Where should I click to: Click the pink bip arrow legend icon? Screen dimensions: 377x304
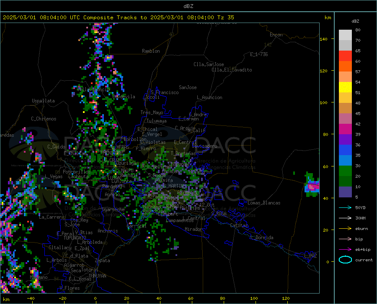345,239
